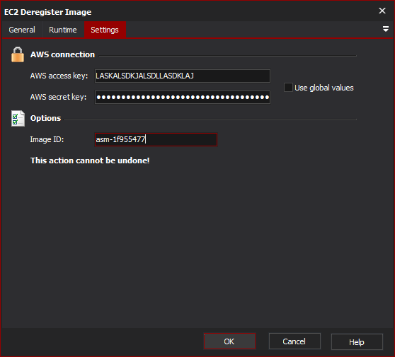Click the Options checklist icon
This screenshot has width=395, height=357.
(18, 119)
